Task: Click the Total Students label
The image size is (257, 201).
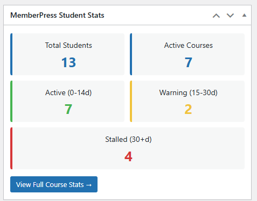Action: coord(68,45)
